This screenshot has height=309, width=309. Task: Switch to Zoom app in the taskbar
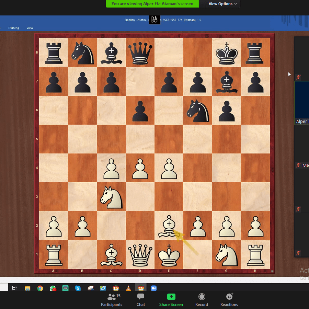pos(153,288)
